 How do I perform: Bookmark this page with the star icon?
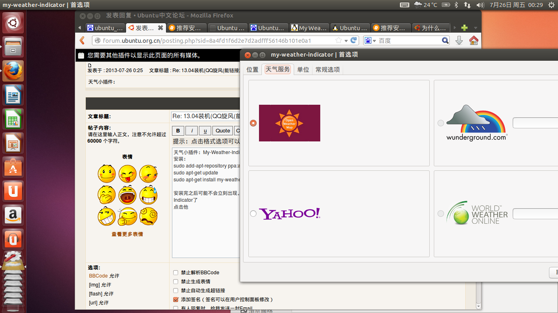pyautogui.click(x=339, y=40)
